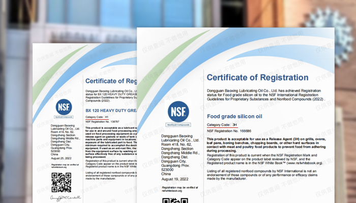Click 'Lubricating Oil Co., Ltd.' in the silicon oil certificate address
The image size is (356, 203).
point(180,140)
